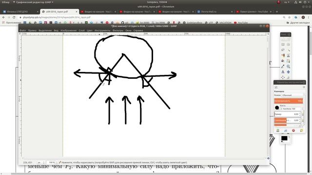Select the Alignment tool in toolbox

[283, 77]
